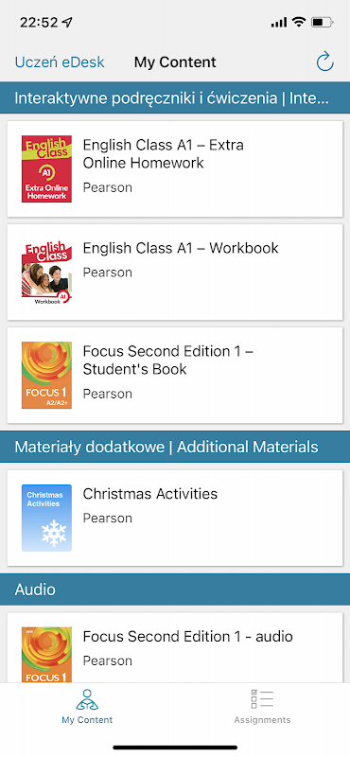This screenshot has width=350, height=757.
Task: Select the Interaktywne podręczniki i ćwiczenia header
Action: [x=175, y=98]
